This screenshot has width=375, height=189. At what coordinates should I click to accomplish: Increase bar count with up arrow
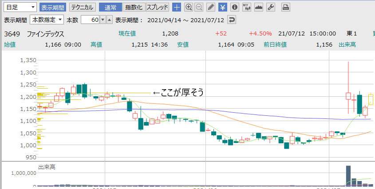point(109,20)
